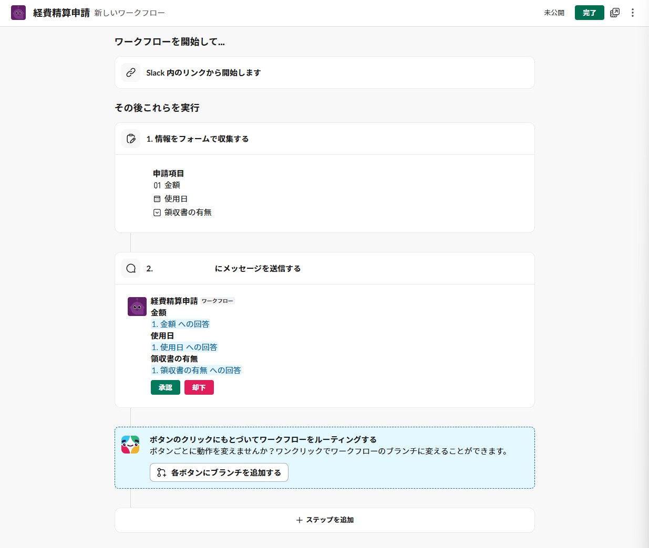Open the workflow title 経費精算申請
The image size is (649, 548).
click(61, 13)
